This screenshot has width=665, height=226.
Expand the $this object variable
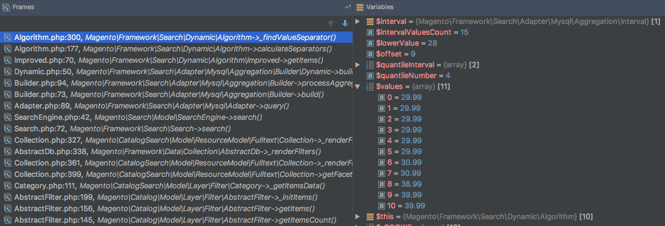[x=358, y=217]
